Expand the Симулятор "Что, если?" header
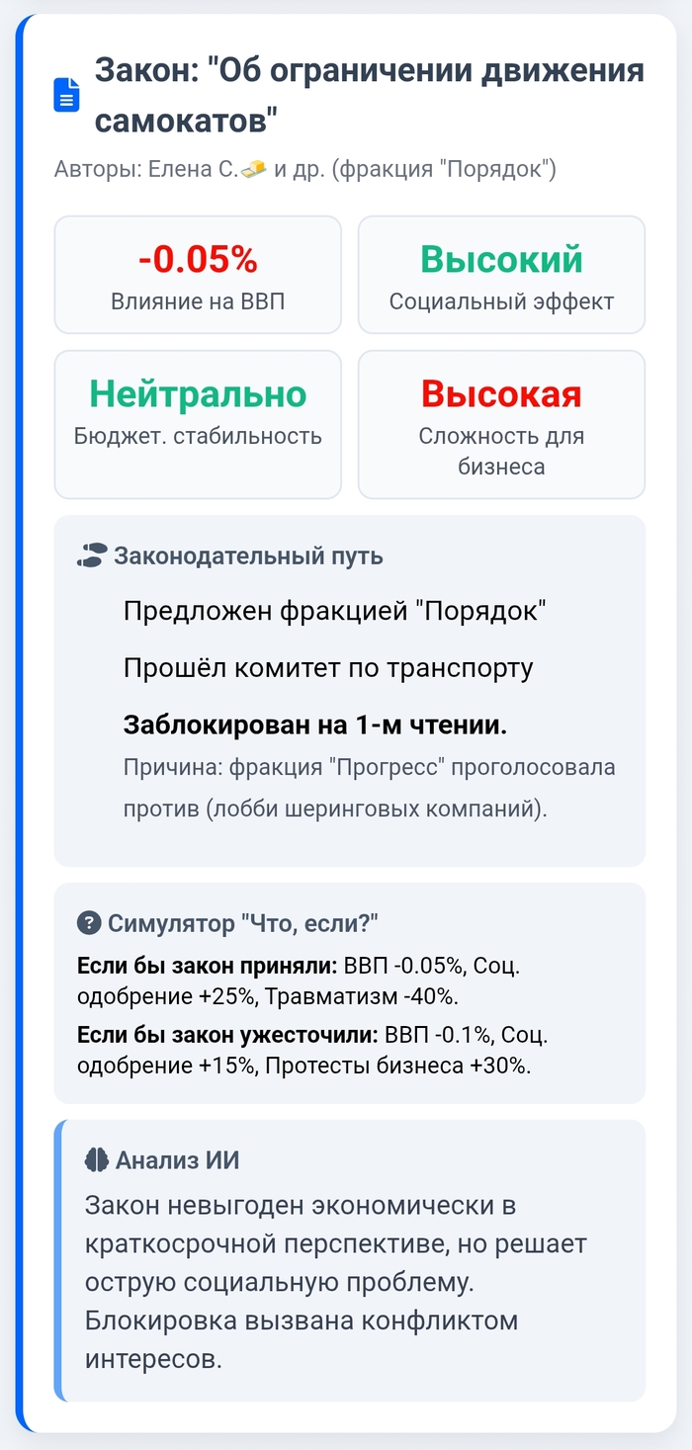The height and width of the screenshot is (1450, 692). pyautogui.click(x=242, y=923)
